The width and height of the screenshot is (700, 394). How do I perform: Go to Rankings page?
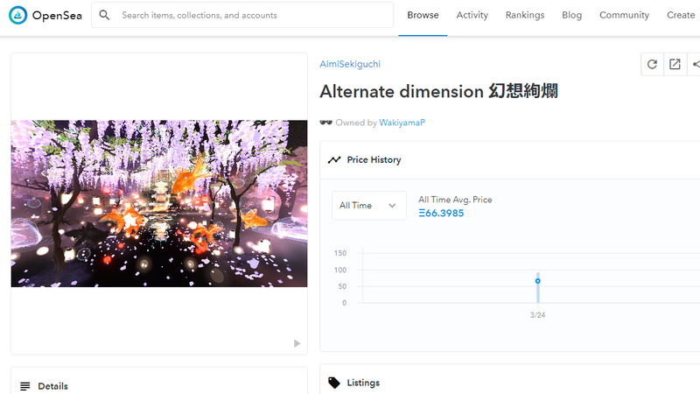(x=524, y=15)
